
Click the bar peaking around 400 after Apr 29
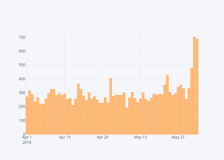pyautogui.click(x=111, y=106)
